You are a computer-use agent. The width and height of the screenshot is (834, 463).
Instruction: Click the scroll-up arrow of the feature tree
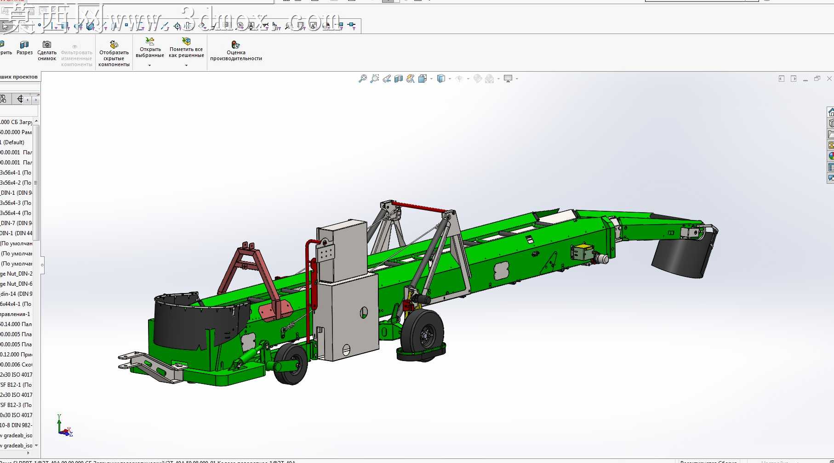[x=36, y=121]
